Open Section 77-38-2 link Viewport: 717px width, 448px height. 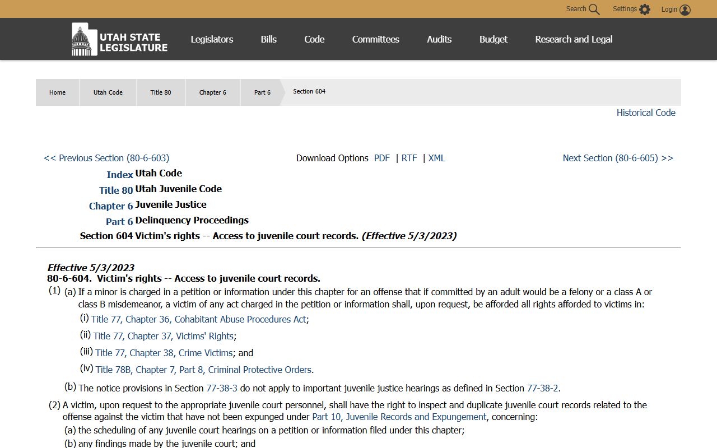pos(542,388)
